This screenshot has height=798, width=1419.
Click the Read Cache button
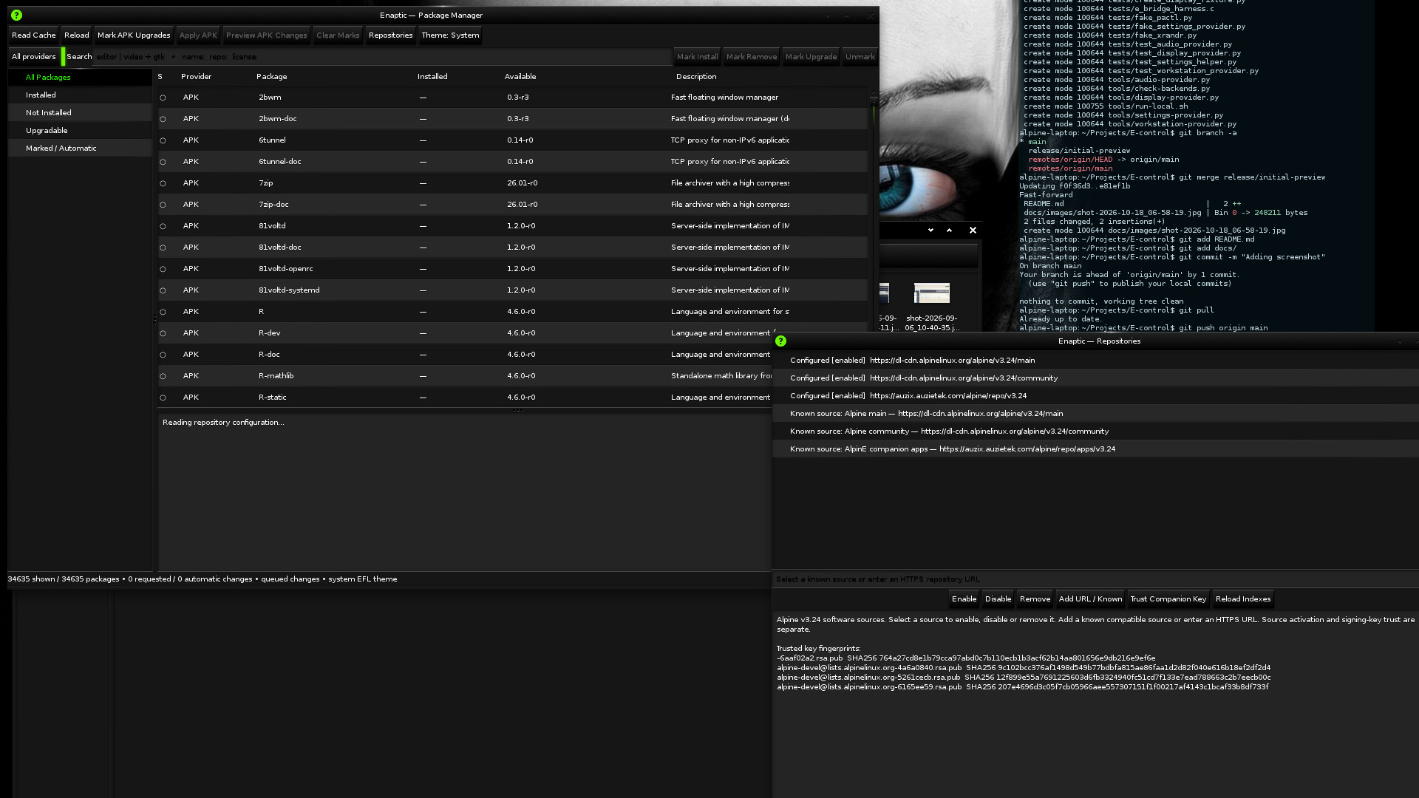[34, 35]
